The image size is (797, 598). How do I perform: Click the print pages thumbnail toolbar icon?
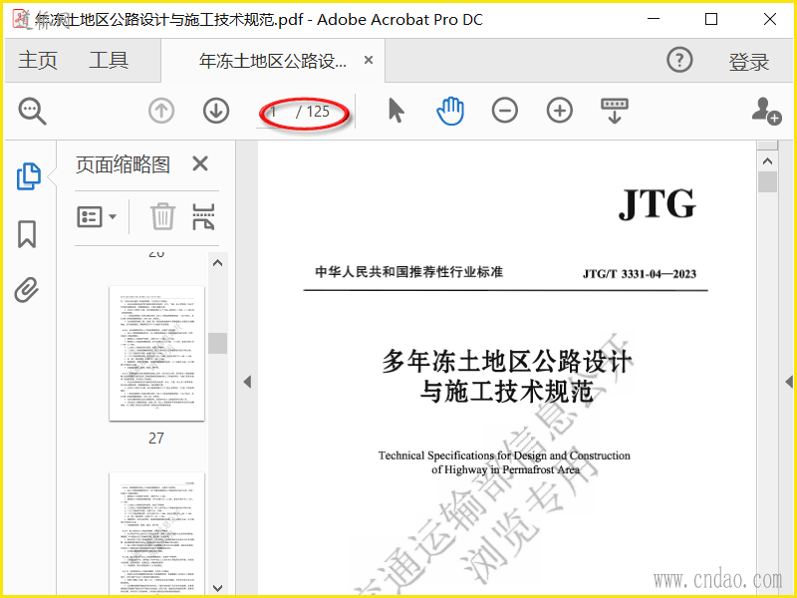coord(203,216)
